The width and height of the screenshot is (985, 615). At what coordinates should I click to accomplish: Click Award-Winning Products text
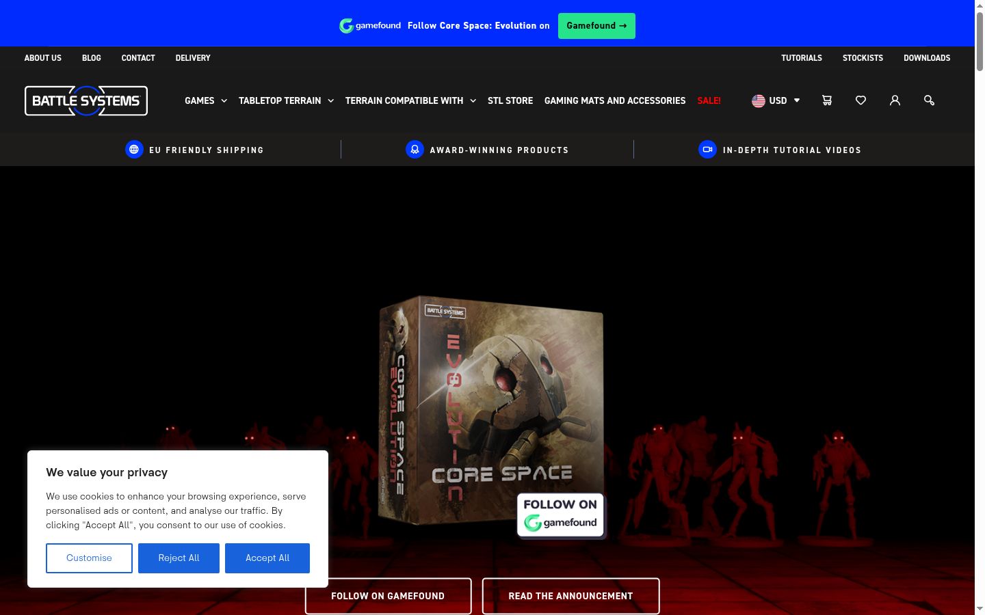tap(499, 150)
